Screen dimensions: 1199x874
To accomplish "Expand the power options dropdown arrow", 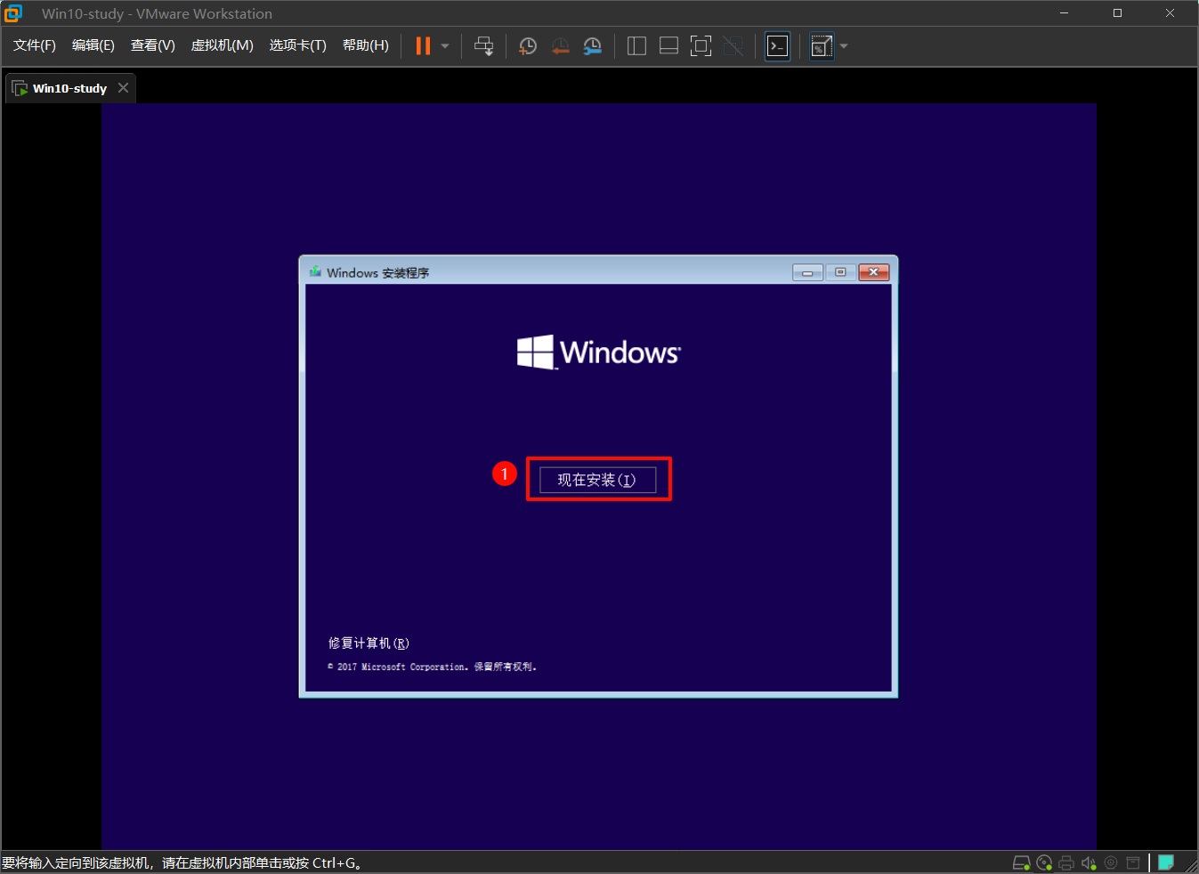I will [x=445, y=46].
